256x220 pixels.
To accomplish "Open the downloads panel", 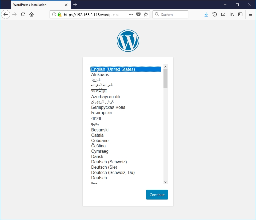I will tap(206, 14).
